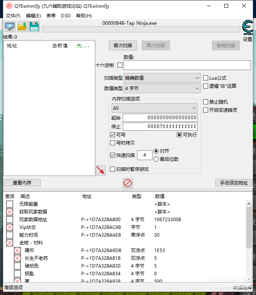Click the select process computer icon

click(10, 27)
